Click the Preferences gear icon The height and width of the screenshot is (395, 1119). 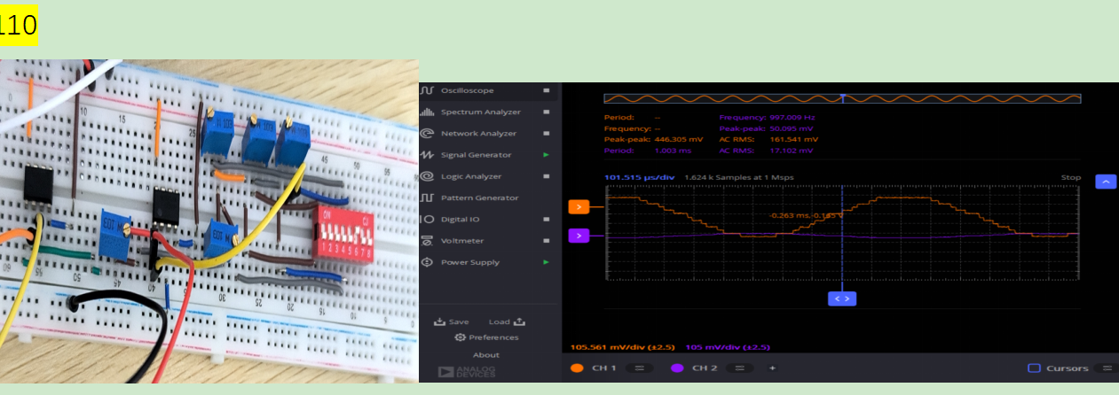click(460, 337)
